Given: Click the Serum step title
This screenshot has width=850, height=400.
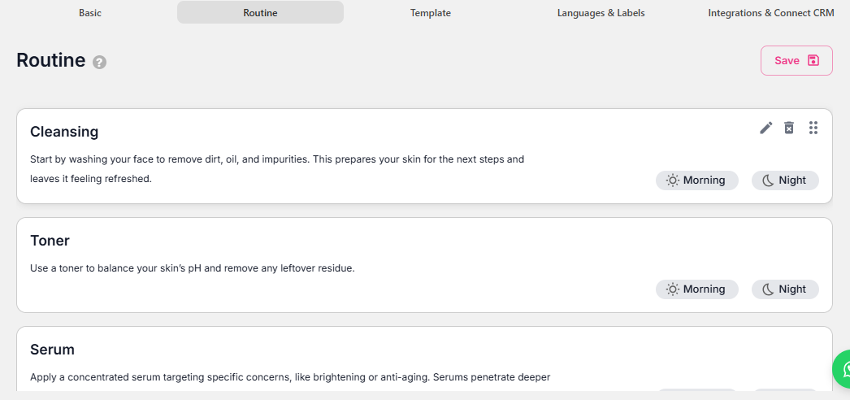Looking at the screenshot, I should [x=52, y=350].
